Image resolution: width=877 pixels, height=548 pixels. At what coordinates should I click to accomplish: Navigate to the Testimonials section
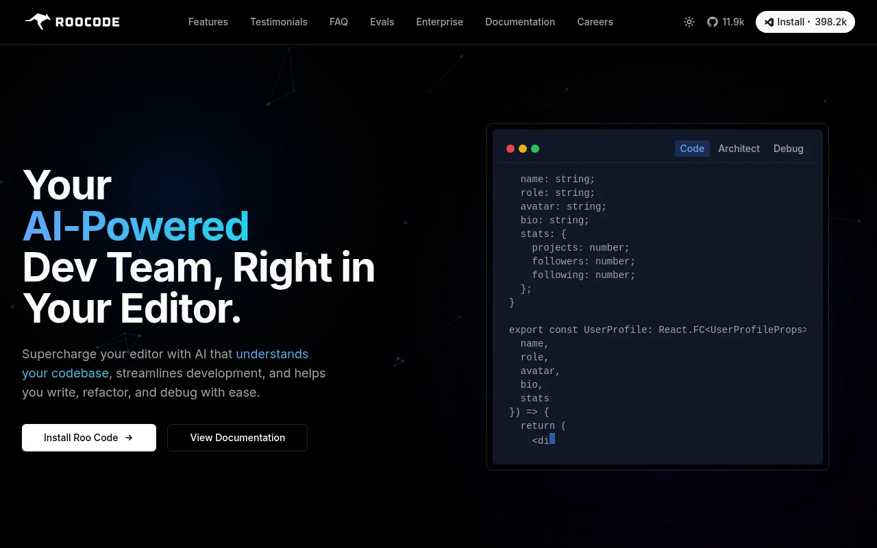click(x=279, y=22)
